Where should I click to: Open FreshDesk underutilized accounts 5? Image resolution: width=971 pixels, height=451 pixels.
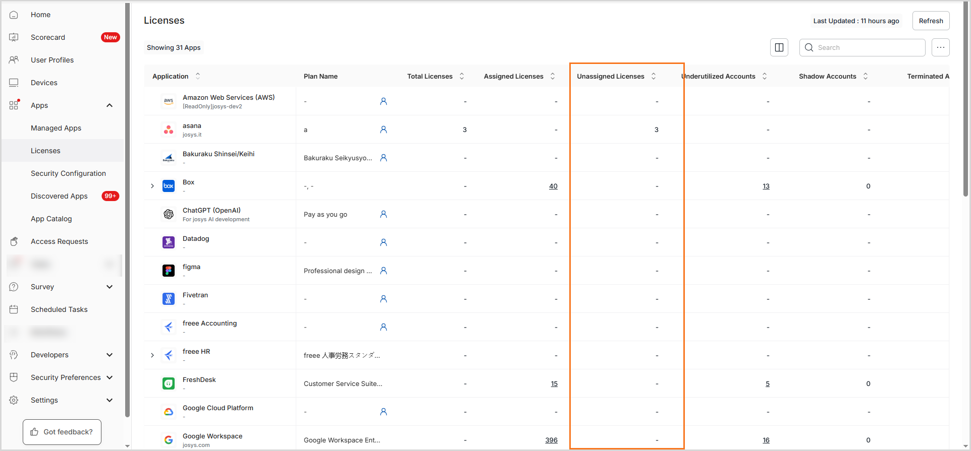768,383
